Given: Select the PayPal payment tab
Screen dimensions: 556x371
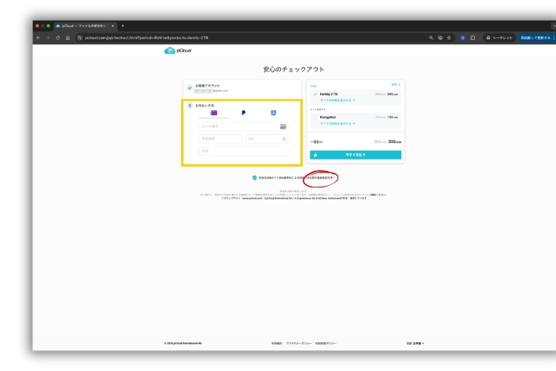Looking at the screenshot, I should pos(243,113).
